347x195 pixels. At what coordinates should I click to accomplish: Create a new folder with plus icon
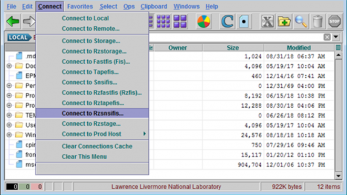tap(284, 22)
